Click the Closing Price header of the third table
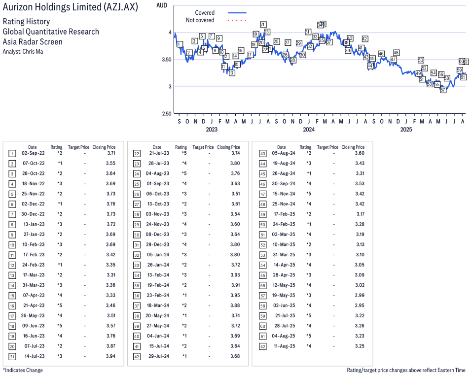The height and width of the screenshot is (373, 471). (x=353, y=147)
